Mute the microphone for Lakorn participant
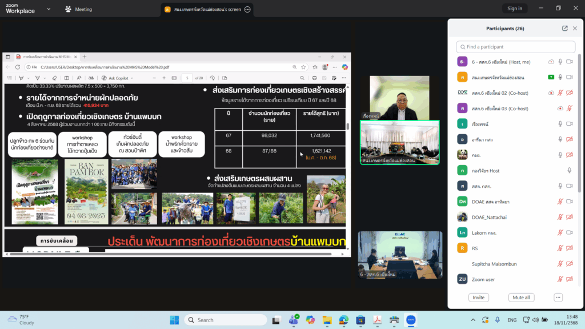The image size is (585, 329). (x=560, y=232)
